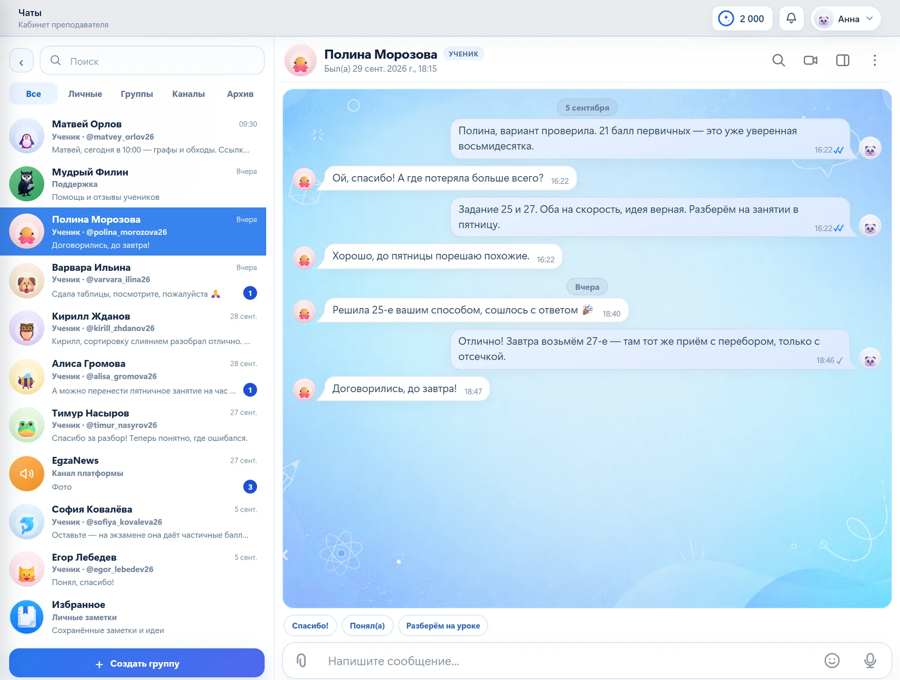Image resolution: width=900 pixels, height=680 pixels.
Task: Open the emoji picker
Action: point(832,660)
